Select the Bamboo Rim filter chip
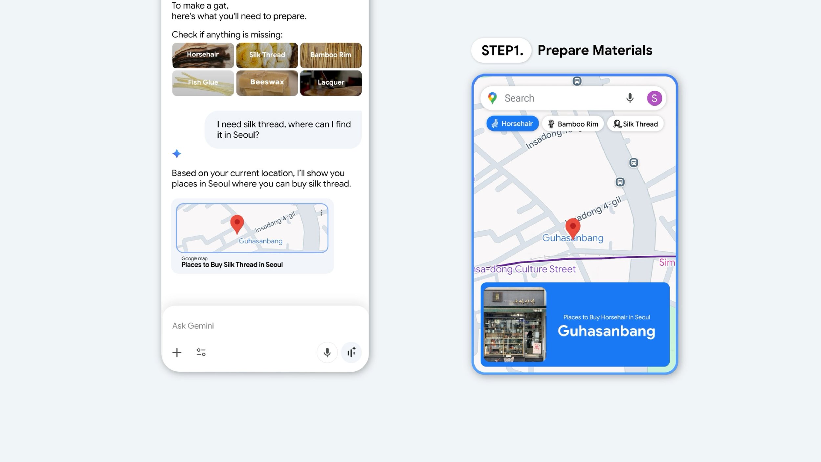The height and width of the screenshot is (462, 821). pos(573,124)
